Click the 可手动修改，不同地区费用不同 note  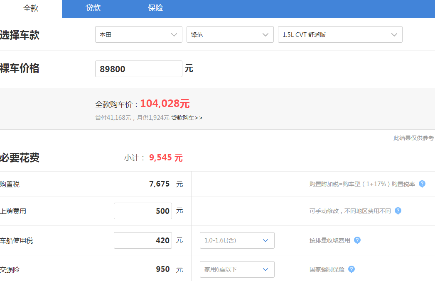(350, 211)
